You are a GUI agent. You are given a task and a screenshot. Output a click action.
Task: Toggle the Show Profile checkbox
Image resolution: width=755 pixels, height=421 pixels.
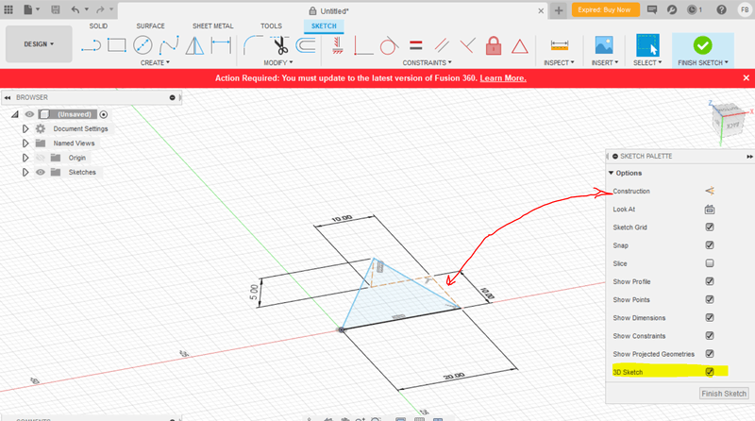click(x=710, y=281)
